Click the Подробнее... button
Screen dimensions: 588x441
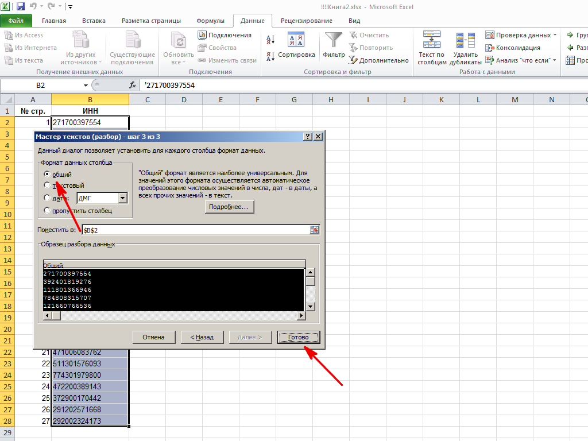(x=229, y=207)
